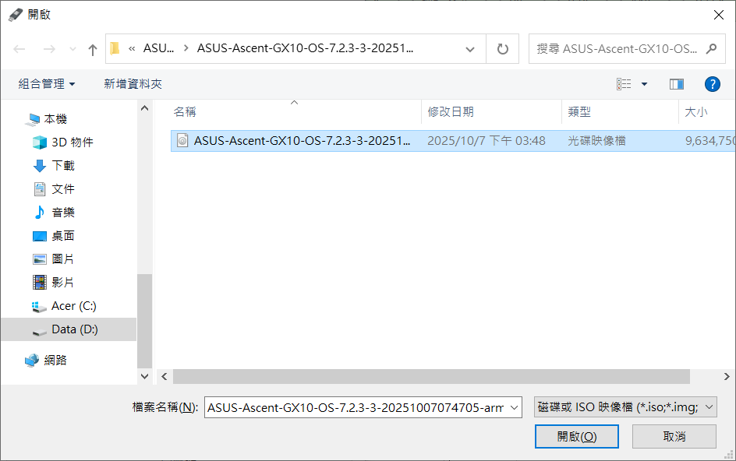736x461 pixels.
Task: Expand the filename combo box dropdown
Action: pyautogui.click(x=514, y=407)
